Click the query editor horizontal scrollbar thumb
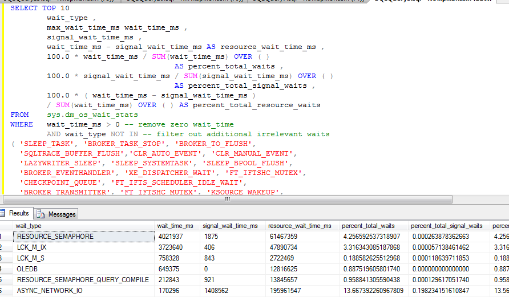 click(227, 199)
